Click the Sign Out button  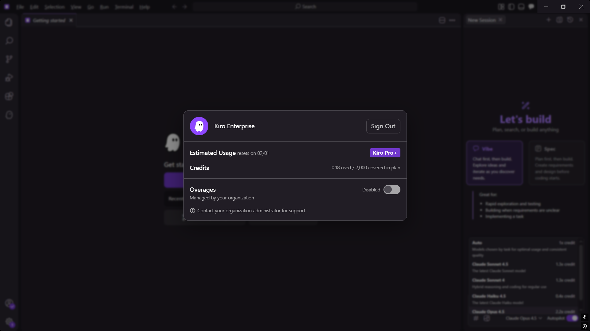(383, 126)
